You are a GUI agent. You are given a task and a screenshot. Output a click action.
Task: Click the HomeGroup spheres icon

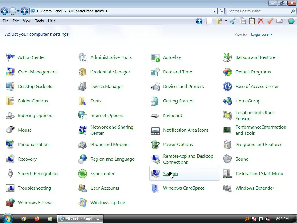(x=227, y=101)
